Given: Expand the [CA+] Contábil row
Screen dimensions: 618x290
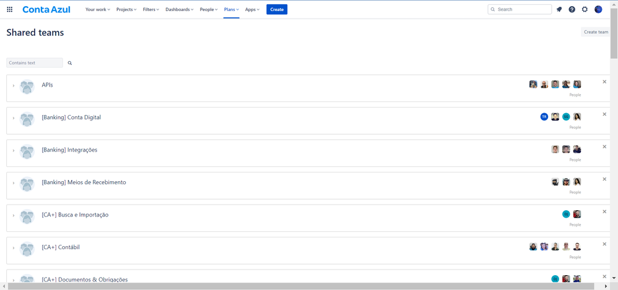Looking at the screenshot, I should click(14, 248).
